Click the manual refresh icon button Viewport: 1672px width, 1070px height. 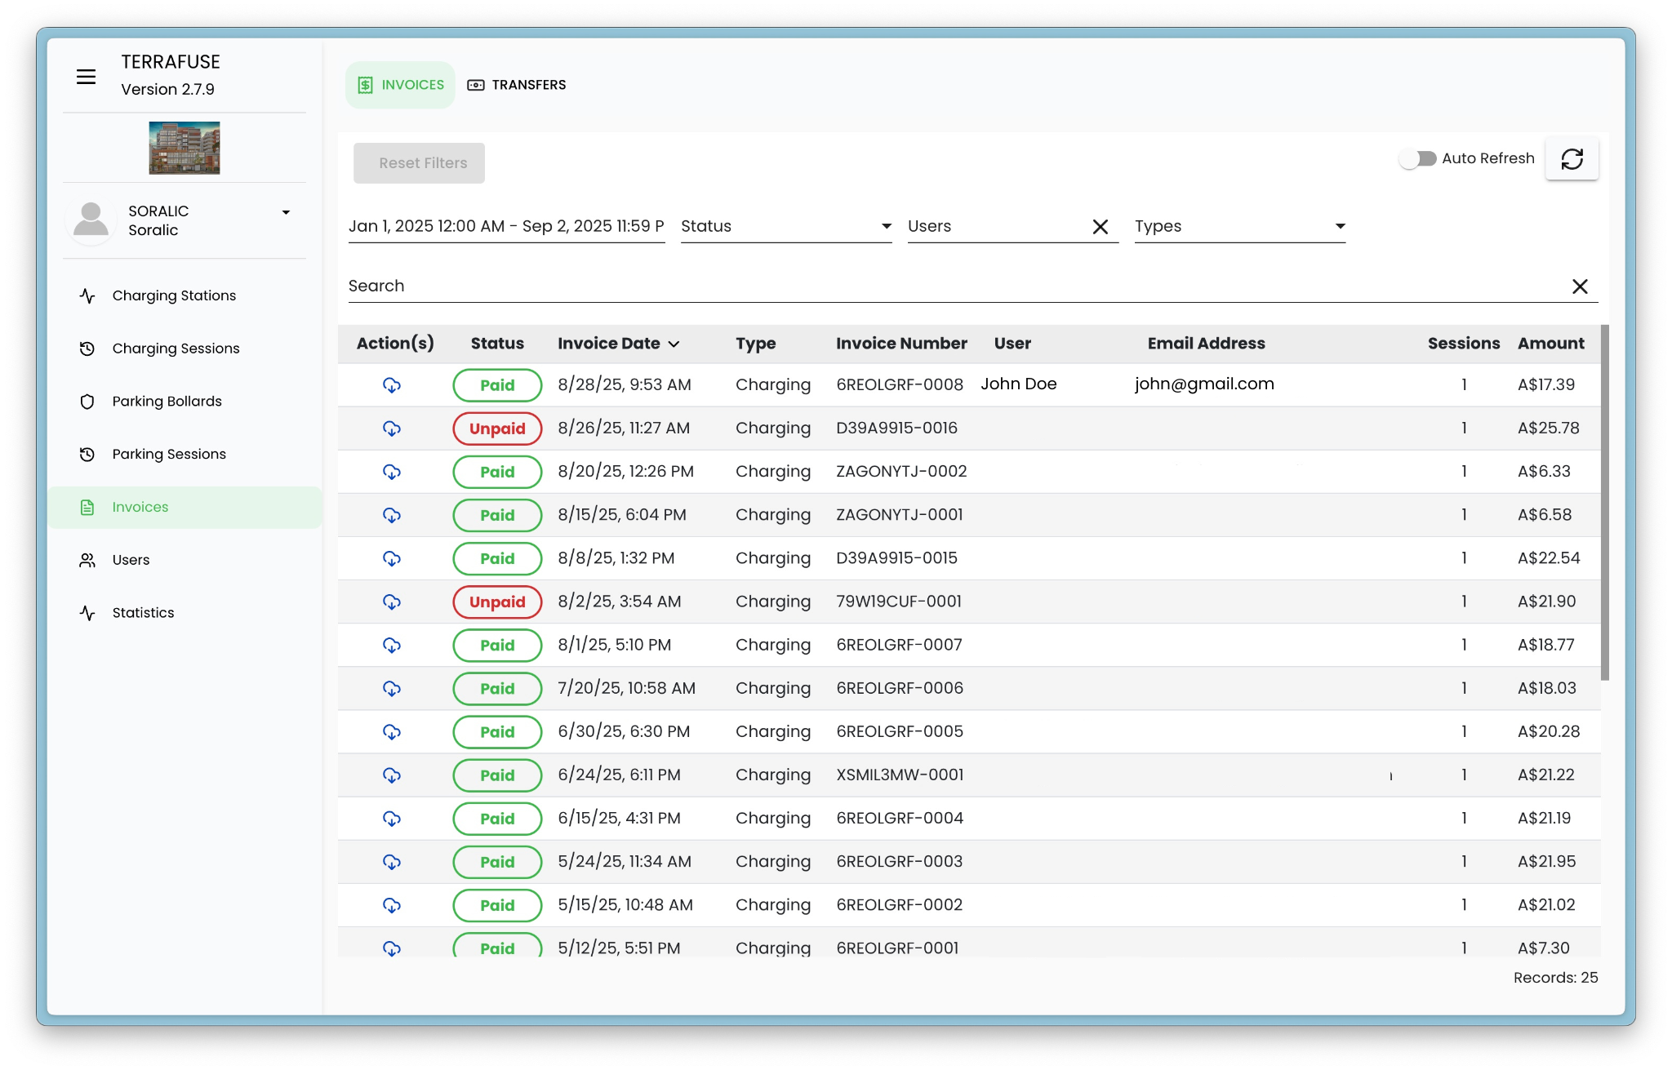click(1572, 158)
